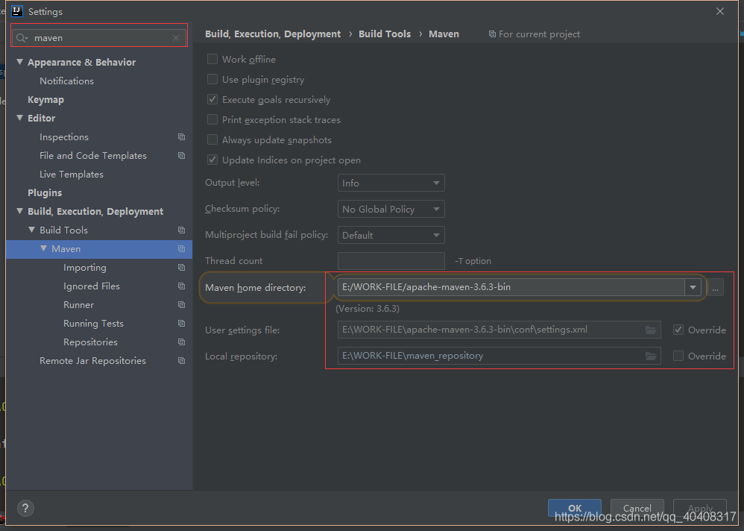Open Maven Runner settings
The height and width of the screenshot is (531, 744).
coord(79,304)
